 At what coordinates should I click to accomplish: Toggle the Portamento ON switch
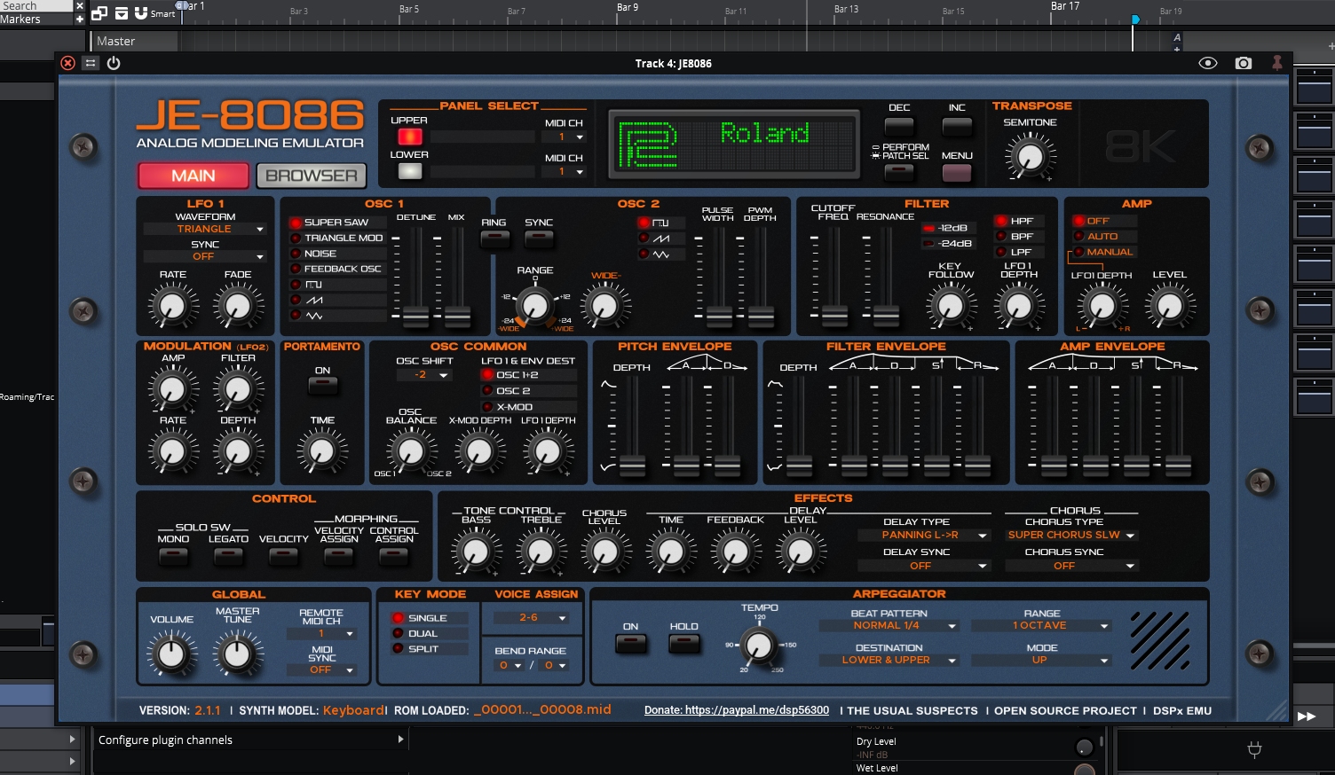(x=322, y=386)
